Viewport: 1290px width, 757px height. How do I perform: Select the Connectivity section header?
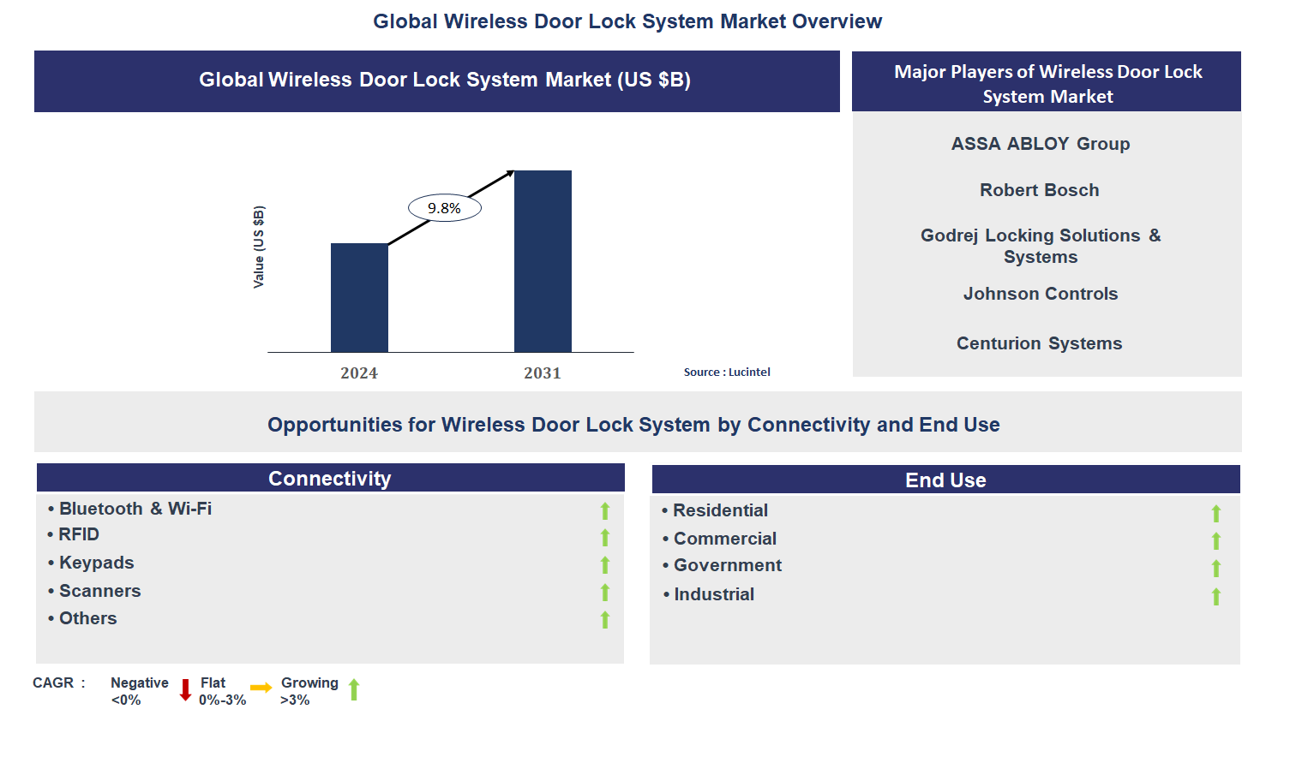point(330,479)
